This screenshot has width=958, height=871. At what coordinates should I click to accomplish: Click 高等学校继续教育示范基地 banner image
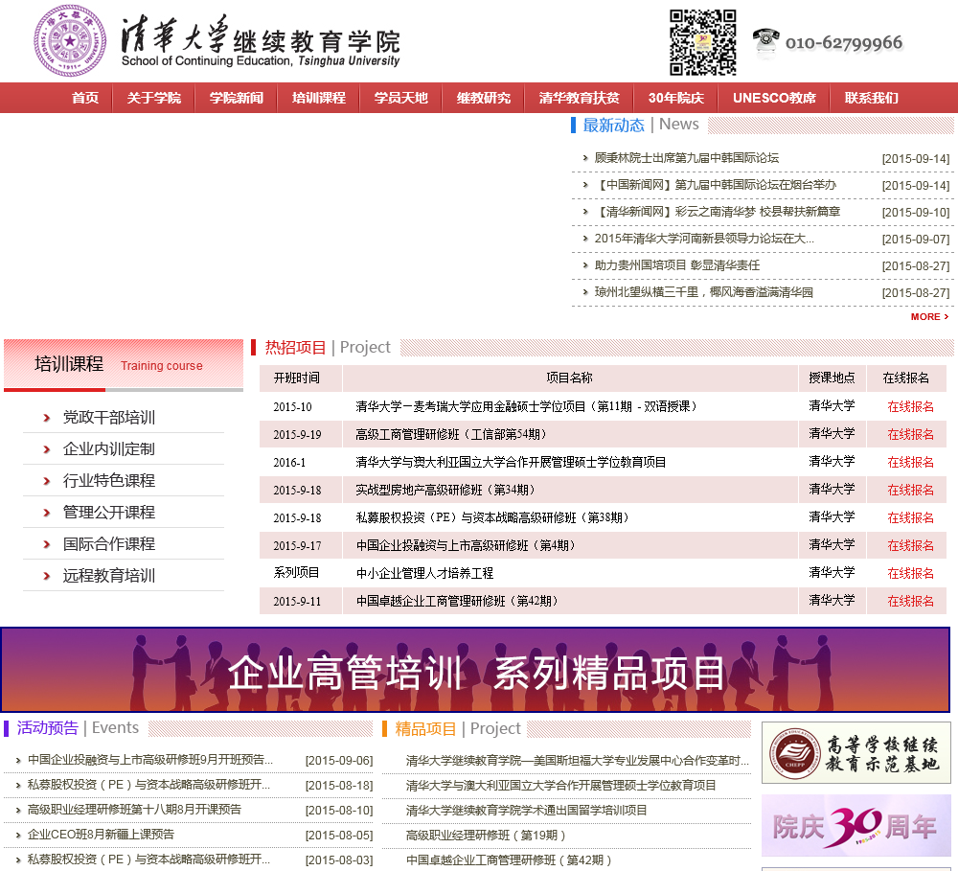855,752
